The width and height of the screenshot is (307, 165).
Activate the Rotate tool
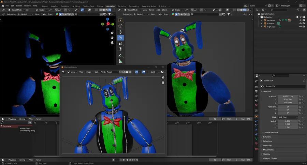click(120, 37)
